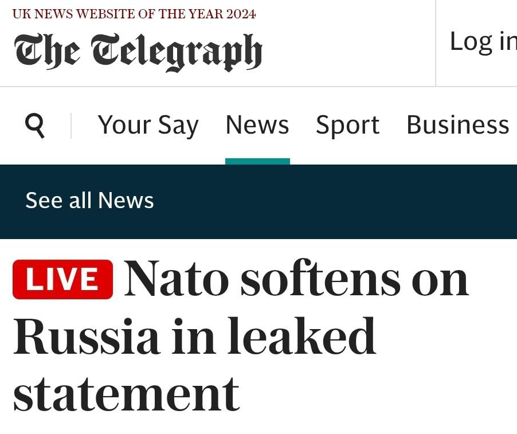The height and width of the screenshot is (434, 517).
Task: Click 'Russia in leaked' headline line
Action: pyautogui.click(x=194, y=336)
